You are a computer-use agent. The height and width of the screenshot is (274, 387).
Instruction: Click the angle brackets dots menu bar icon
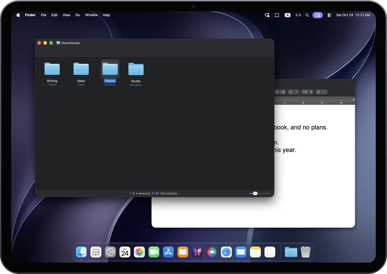(x=298, y=15)
